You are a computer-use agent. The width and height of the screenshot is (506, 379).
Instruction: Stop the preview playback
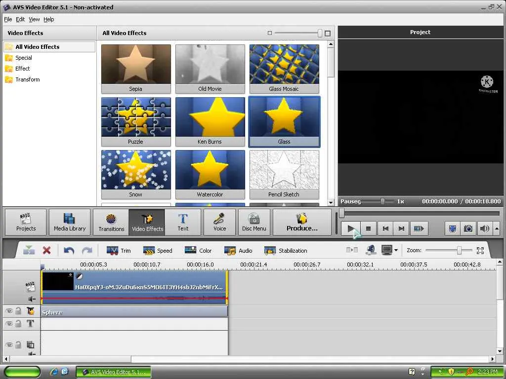click(368, 228)
